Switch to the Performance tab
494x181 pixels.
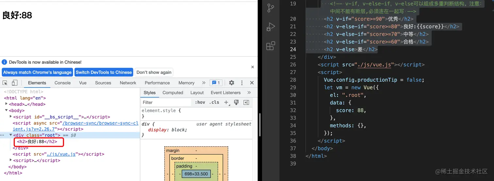pos(157,83)
